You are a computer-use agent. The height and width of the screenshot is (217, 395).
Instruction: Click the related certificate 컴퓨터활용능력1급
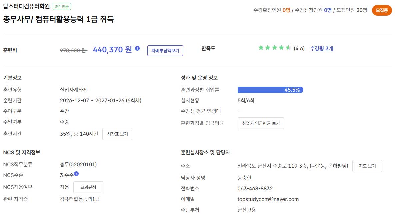[x=80, y=199]
